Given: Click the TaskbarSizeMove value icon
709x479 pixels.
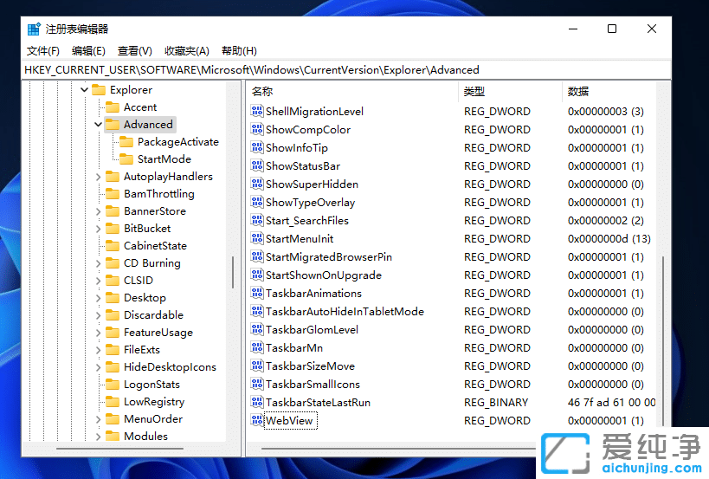Looking at the screenshot, I should [x=257, y=366].
